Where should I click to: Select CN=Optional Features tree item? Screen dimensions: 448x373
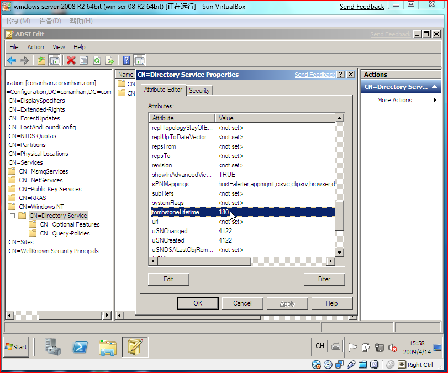tap(70, 224)
